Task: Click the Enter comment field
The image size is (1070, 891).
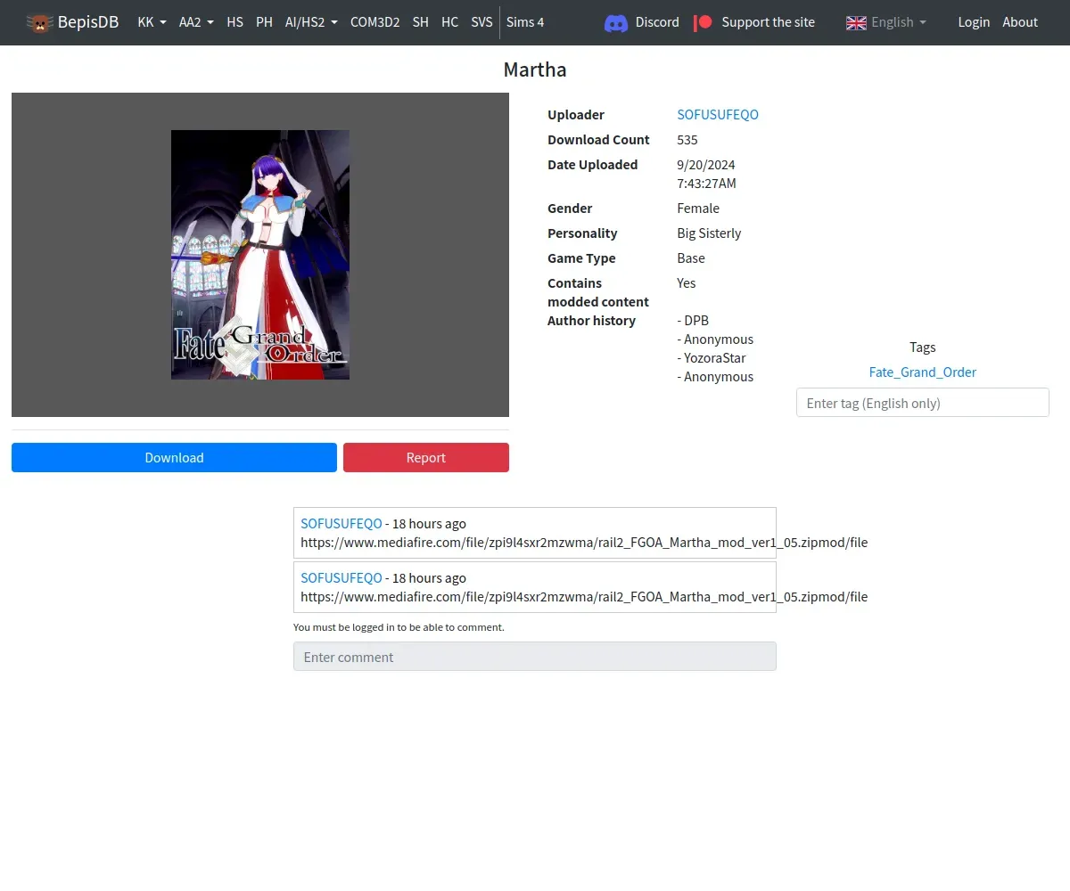Action: tap(535, 657)
